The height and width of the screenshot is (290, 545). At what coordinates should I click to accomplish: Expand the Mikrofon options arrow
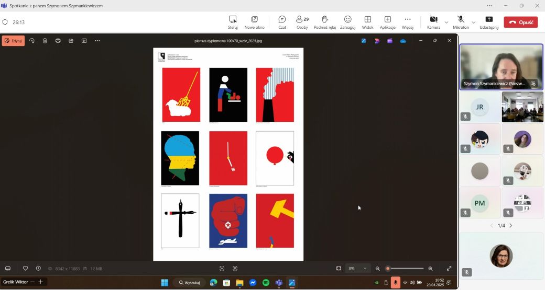pyautogui.click(x=474, y=22)
